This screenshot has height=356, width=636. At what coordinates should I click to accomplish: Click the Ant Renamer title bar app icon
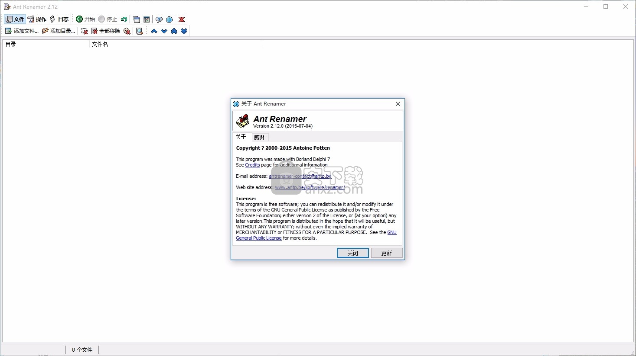(x=7, y=6)
